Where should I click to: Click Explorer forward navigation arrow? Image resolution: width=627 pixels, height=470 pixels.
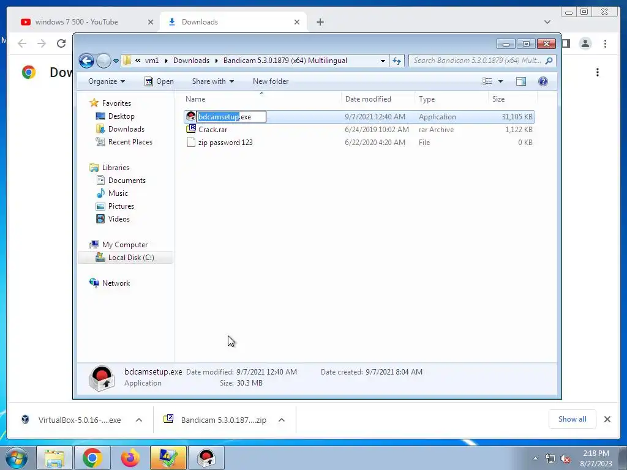(x=103, y=61)
